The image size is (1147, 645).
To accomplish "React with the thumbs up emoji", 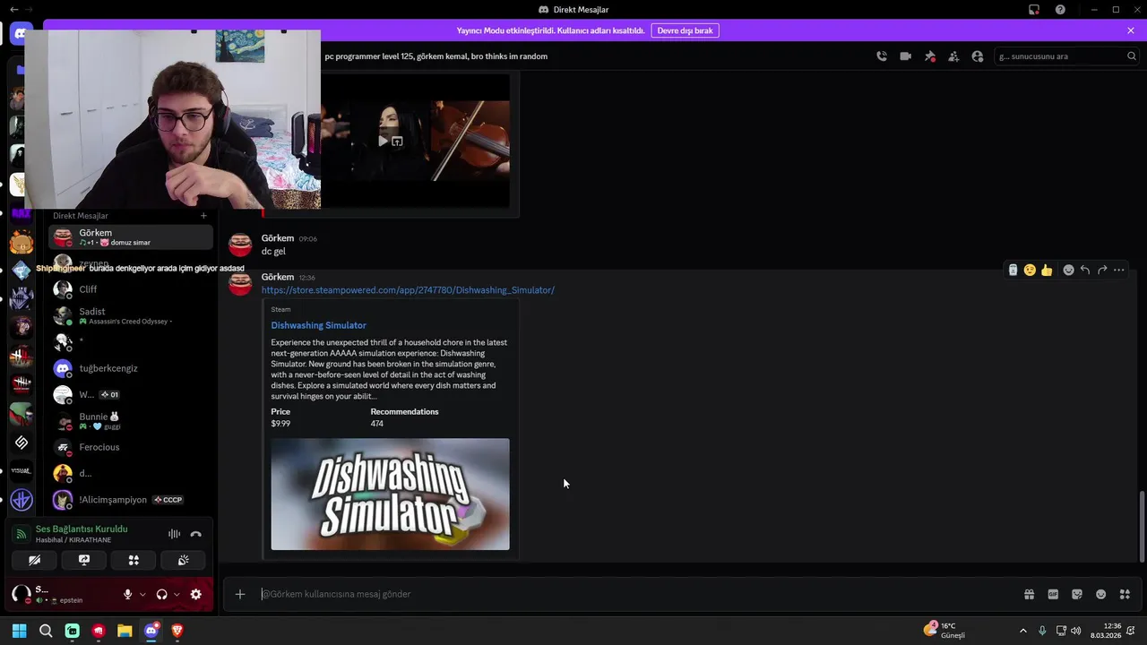I will coord(1047,270).
